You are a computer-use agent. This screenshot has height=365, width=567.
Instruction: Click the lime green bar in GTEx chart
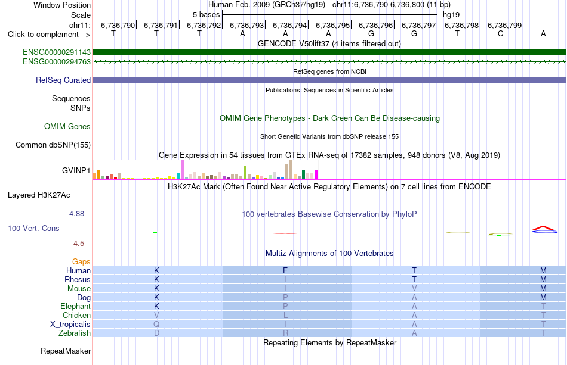245,172
